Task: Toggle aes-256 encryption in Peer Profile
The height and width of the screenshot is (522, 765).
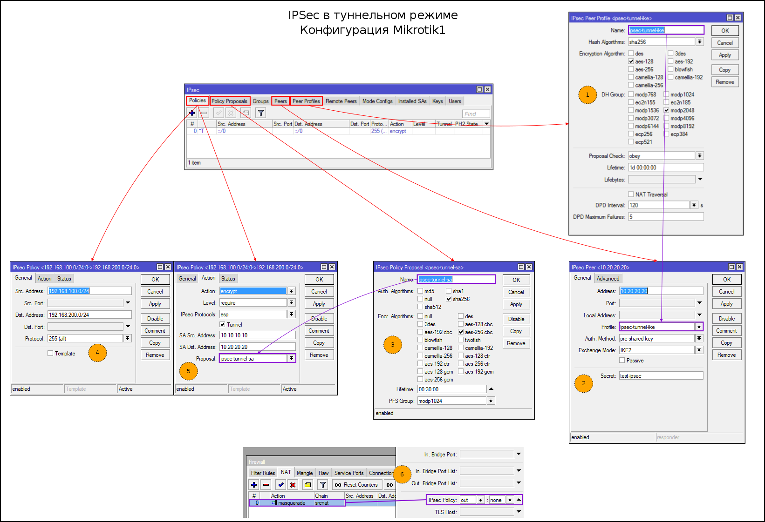Action: point(631,69)
